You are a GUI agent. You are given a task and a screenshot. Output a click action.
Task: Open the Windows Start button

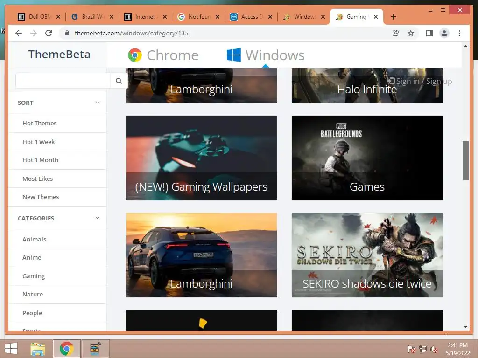pos(11,349)
